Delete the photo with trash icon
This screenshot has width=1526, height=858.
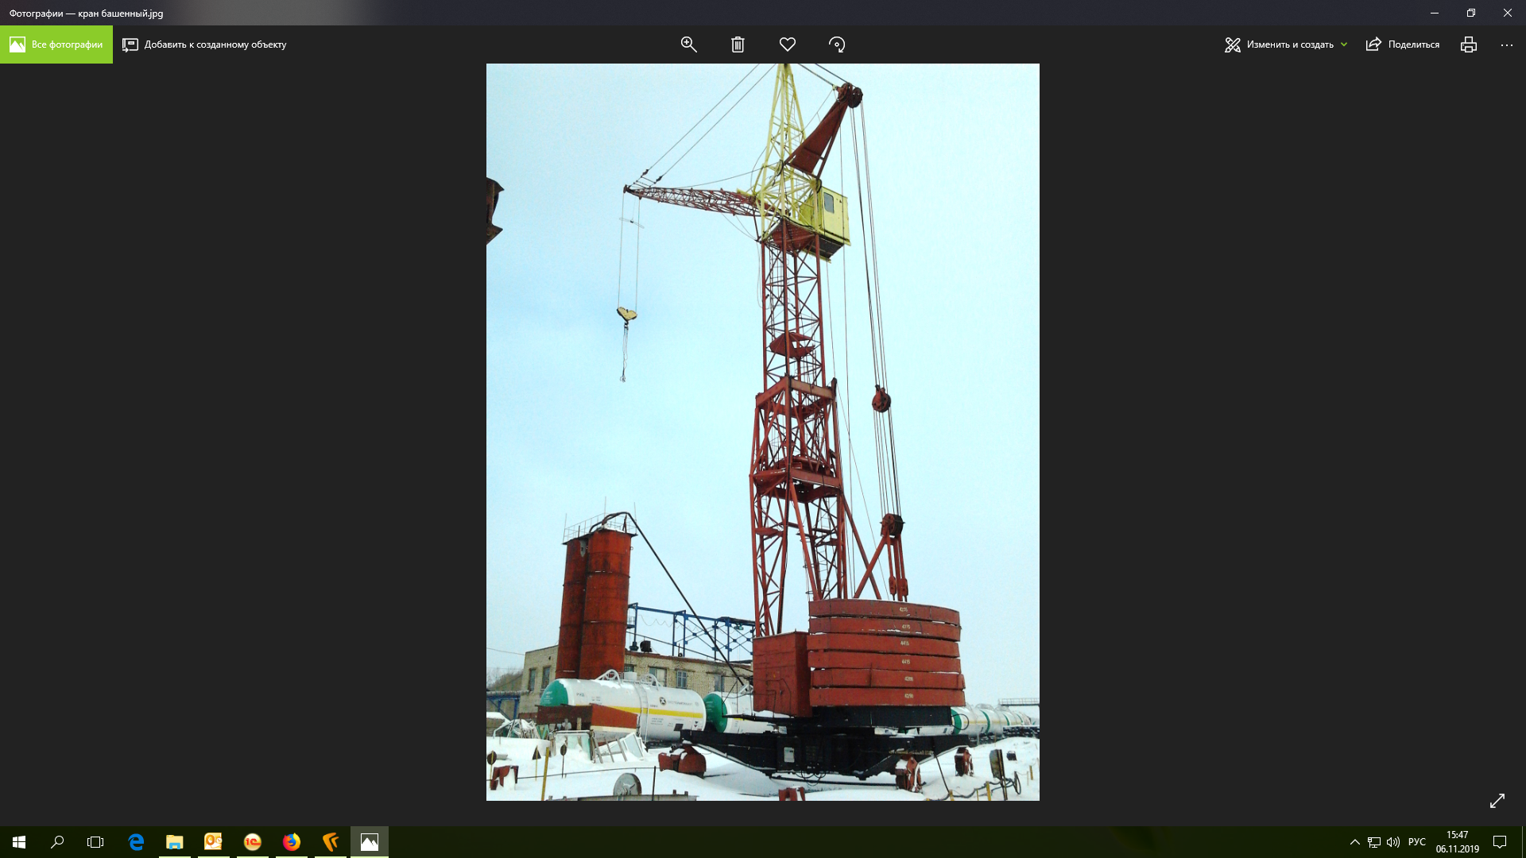738,44
